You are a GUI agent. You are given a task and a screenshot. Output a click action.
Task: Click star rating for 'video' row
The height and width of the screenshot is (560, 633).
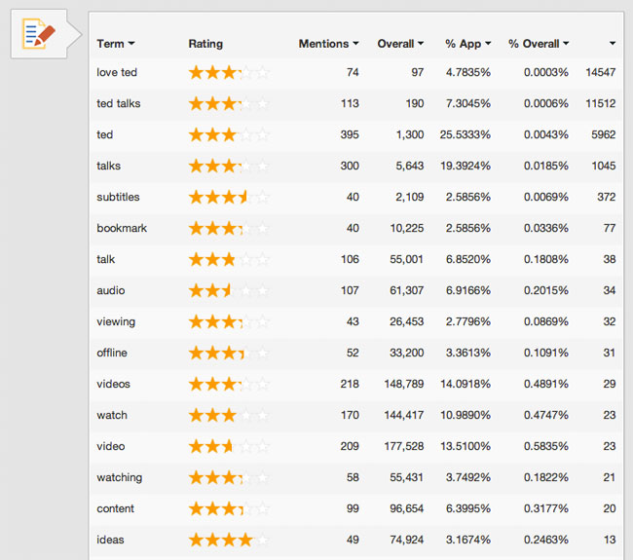click(x=229, y=446)
